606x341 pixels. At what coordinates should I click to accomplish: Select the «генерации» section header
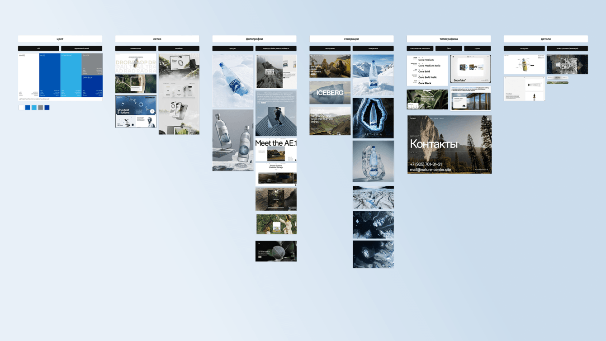(351, 39)
